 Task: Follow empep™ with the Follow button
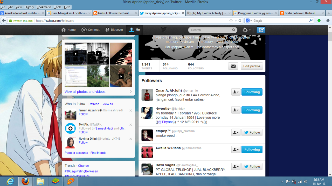252,132
